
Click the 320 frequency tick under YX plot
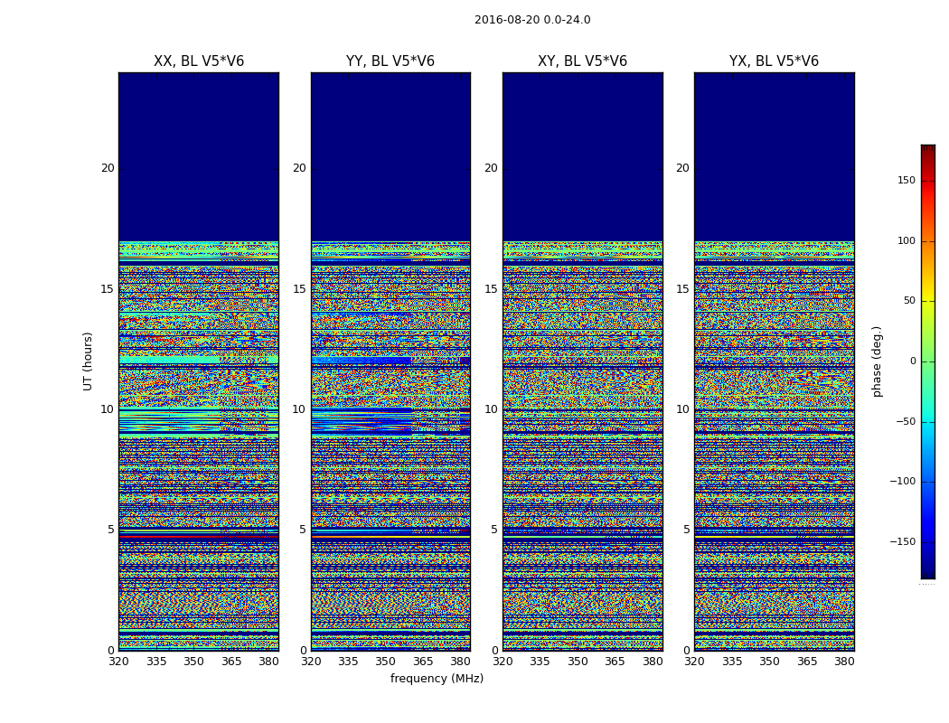[x=695, y=662]
